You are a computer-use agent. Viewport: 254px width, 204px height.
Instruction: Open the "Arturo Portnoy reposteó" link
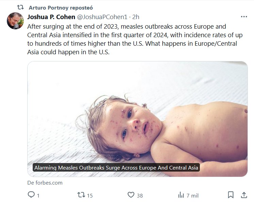61,8
